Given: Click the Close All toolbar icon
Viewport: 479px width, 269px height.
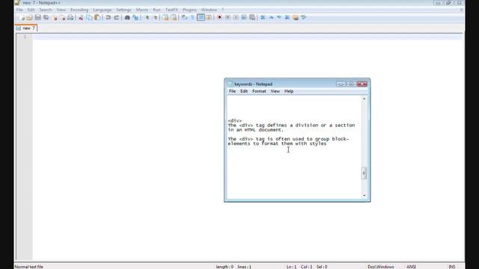Looking at the screenshot, I should [63, 18].
